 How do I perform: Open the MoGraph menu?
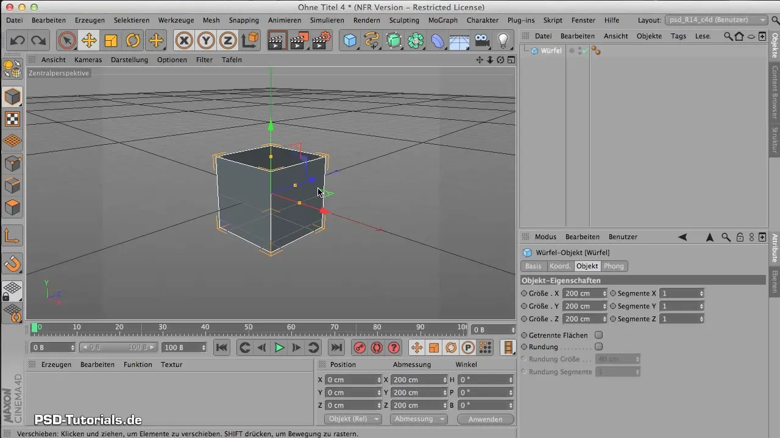pyautogui.click(x=443, y=20)
